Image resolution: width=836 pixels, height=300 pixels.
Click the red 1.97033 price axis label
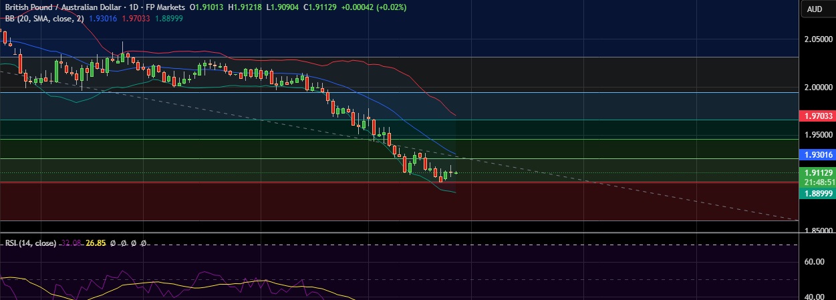[x=817, y=116]
